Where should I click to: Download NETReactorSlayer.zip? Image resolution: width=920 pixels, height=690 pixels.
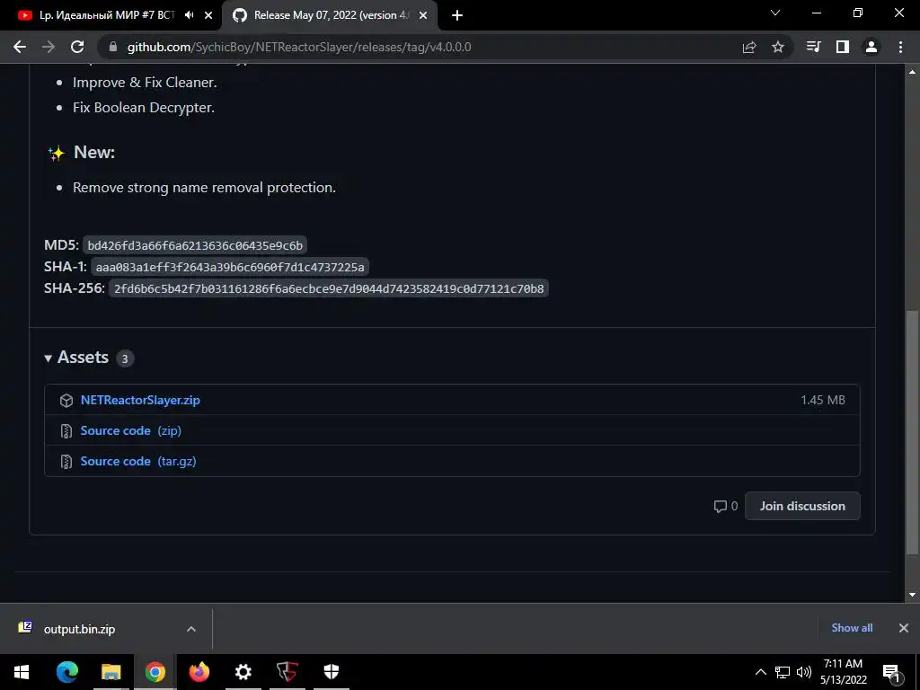(x=140, y=400)
